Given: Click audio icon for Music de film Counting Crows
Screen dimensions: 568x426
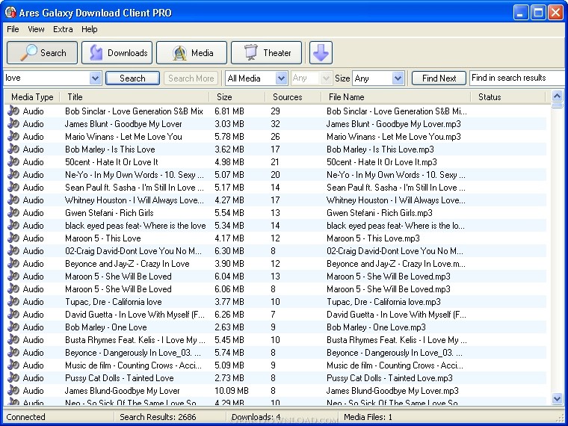Looking at the screenshot, I should click(13, 365).
